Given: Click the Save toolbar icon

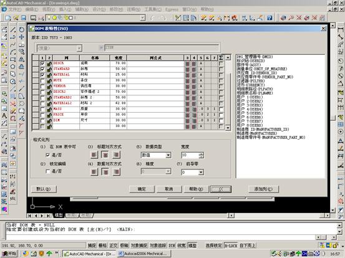Looking at the screenshot, I should [24, 18].
